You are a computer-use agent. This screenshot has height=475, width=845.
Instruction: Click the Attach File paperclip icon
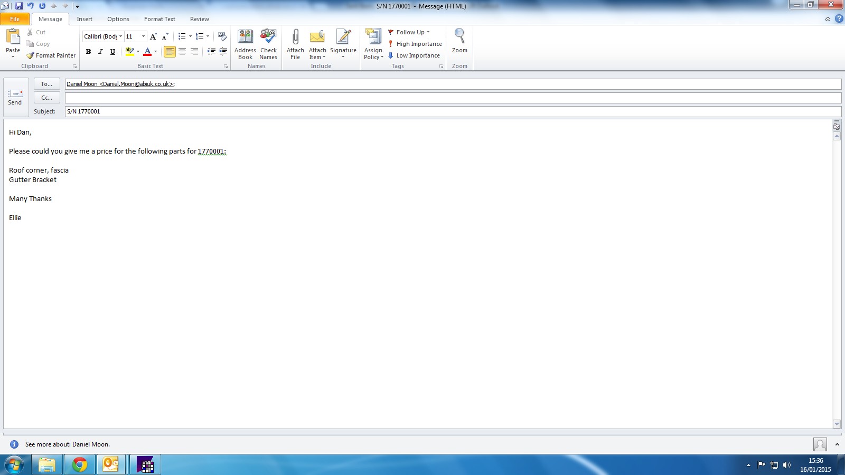click(295, 37)
